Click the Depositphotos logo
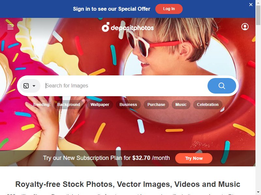 point(128,27)
